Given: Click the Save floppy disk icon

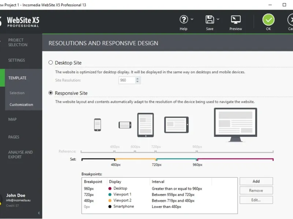Looking at the screenshot, I should 209,19.
